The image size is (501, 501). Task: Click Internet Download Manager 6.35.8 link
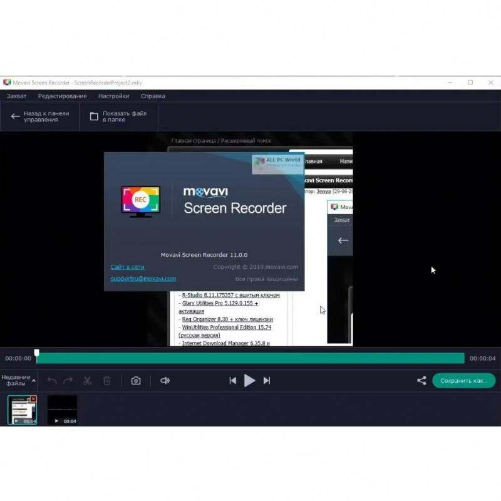click(225, 343)
